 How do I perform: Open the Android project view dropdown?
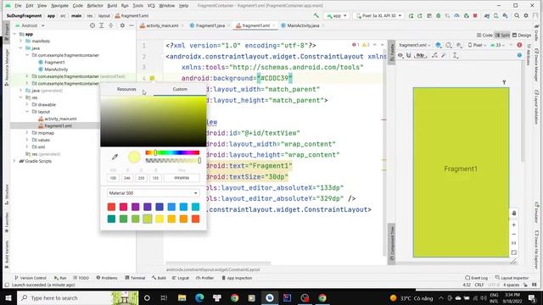coord(30,25)
